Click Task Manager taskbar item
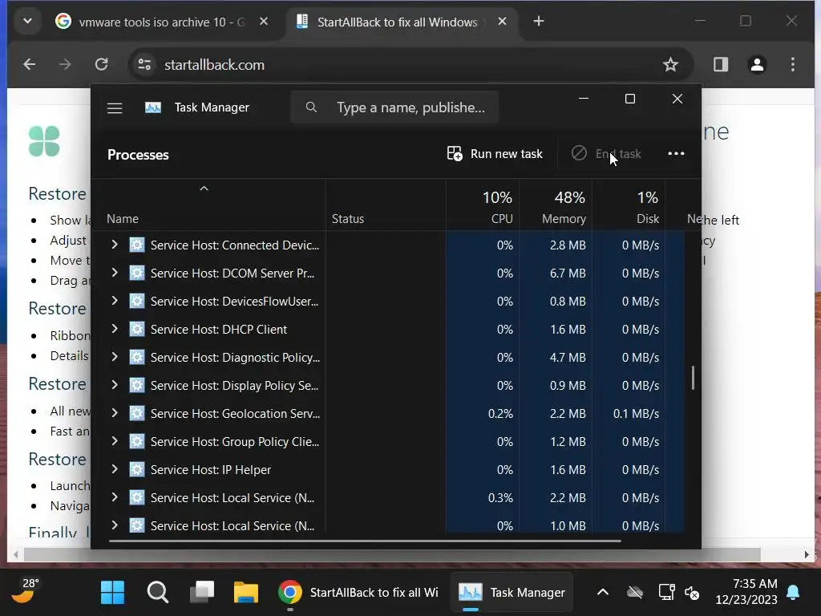 click(512, 593)
